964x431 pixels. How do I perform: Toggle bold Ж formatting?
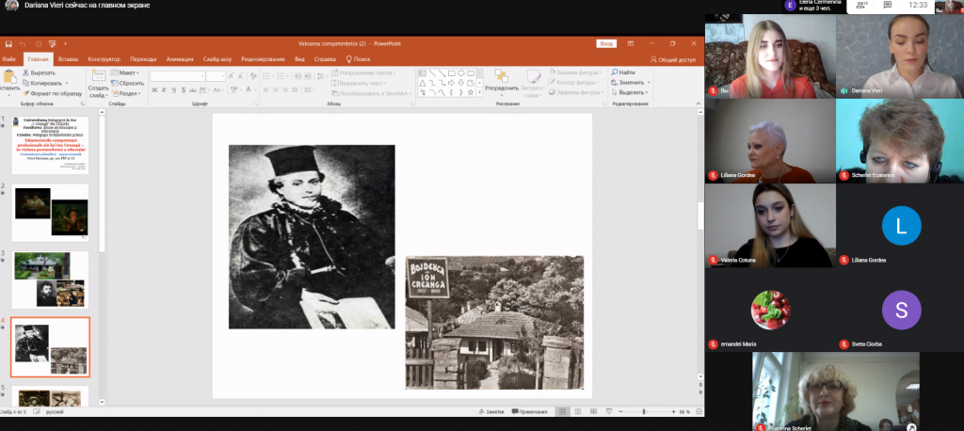155,89
